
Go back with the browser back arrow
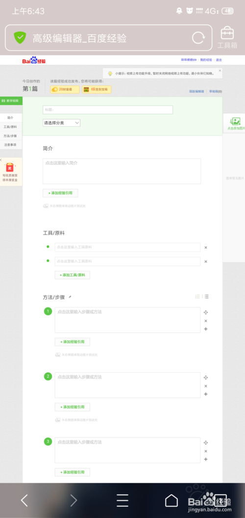(24, 500)
